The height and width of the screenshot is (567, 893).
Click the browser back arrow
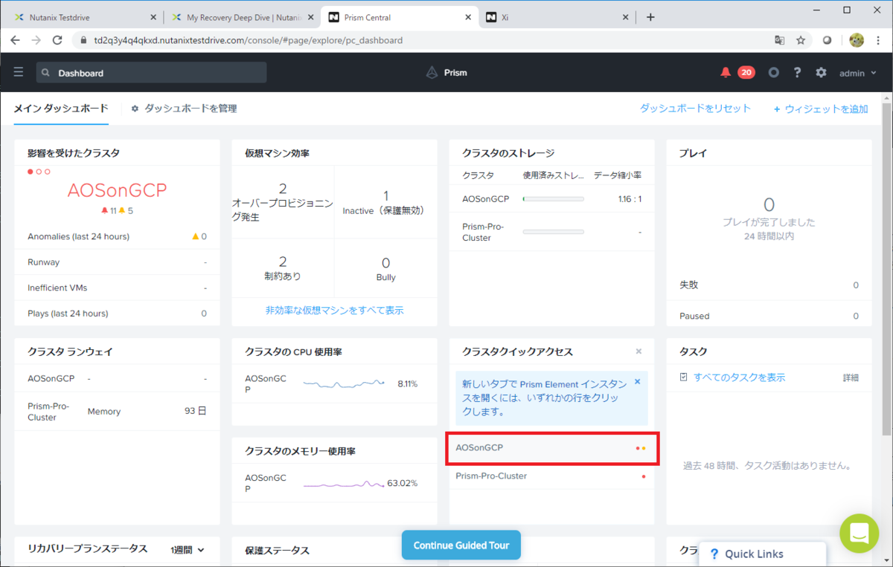pos(15,40)
